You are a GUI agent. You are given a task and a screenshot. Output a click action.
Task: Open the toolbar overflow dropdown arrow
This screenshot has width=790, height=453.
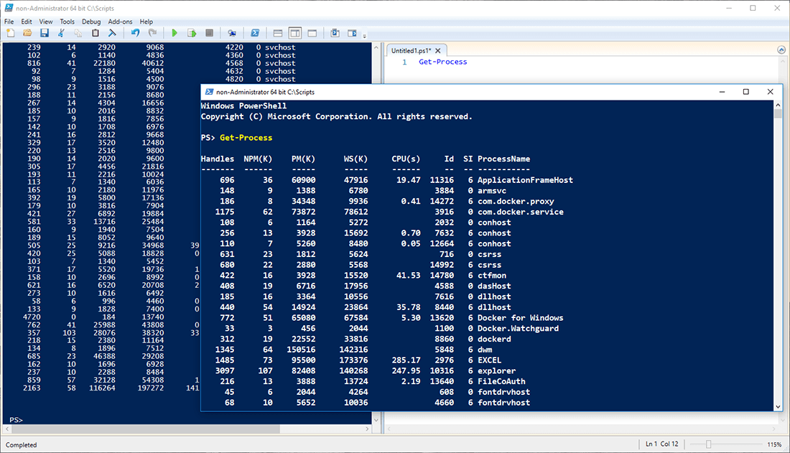click(364, 34)
